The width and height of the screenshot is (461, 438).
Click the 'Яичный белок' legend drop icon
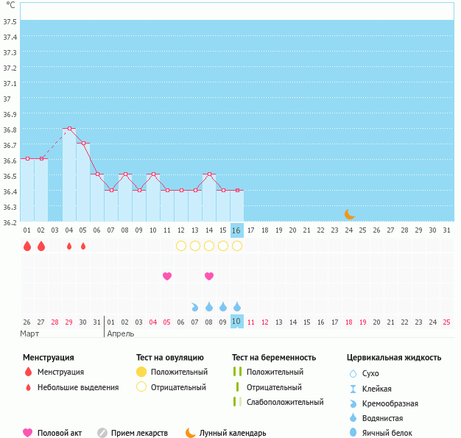pos(353,433)
